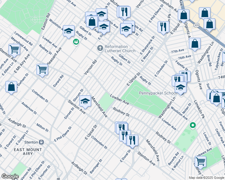Select the shopping bag marker at right edge
The height and width of the screenshot is (180, 225).
216,98
